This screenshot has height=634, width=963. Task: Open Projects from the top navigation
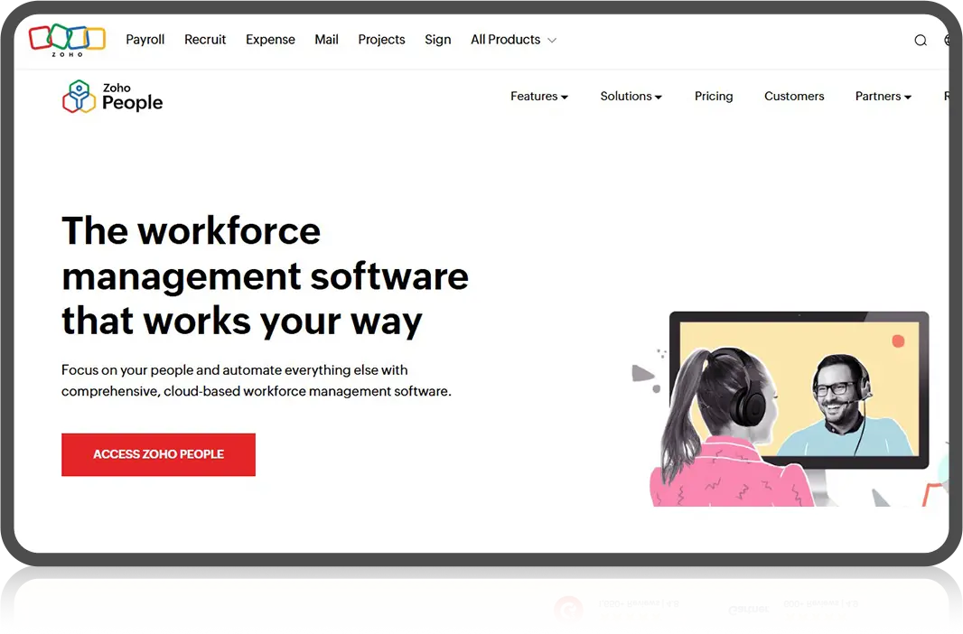click(x=381, y=40)
